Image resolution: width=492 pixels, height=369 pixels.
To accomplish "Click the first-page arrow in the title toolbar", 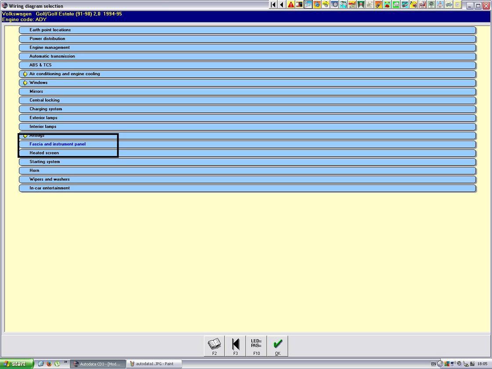I will tap(273, 5).
